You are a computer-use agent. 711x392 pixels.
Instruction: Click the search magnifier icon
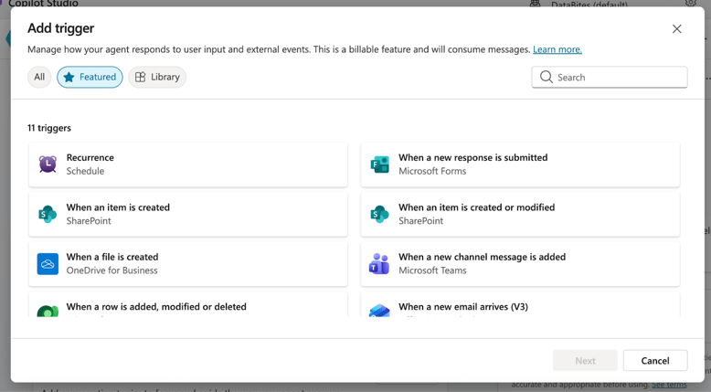[x=547, y=77]
